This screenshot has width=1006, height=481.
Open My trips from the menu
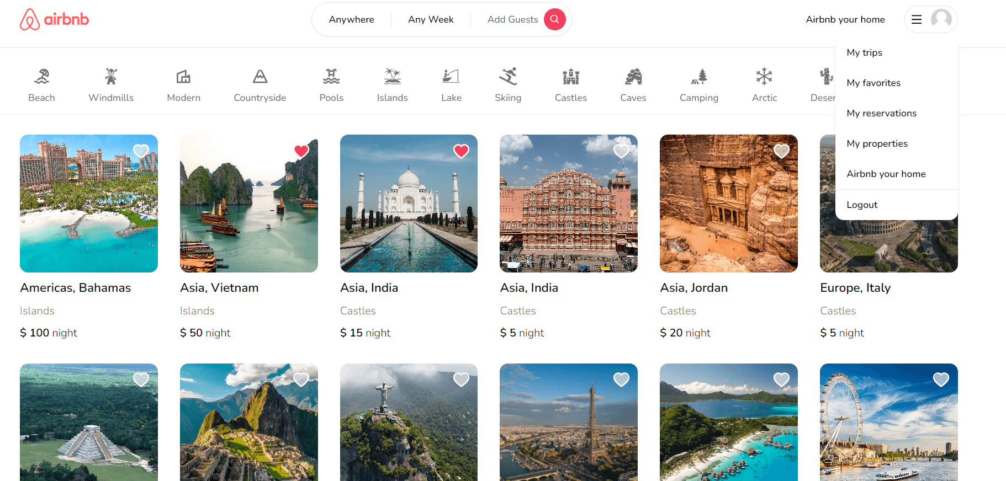896,52
